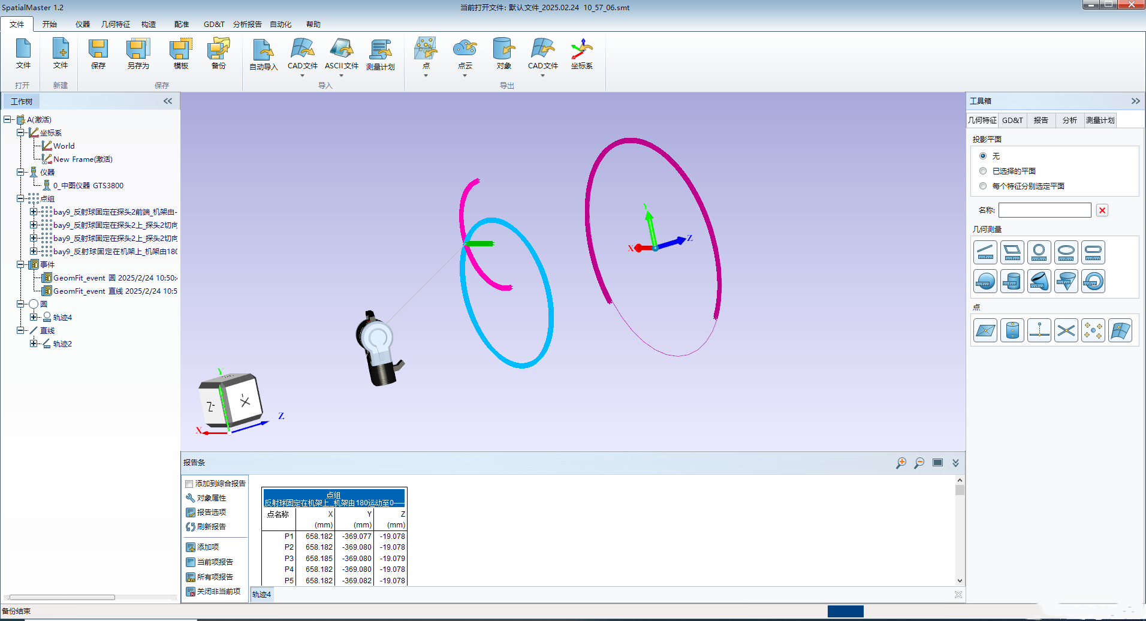Screen dimensions: 1146x621
Task: Click the 名称 input field
Action: pos(1044,210)
